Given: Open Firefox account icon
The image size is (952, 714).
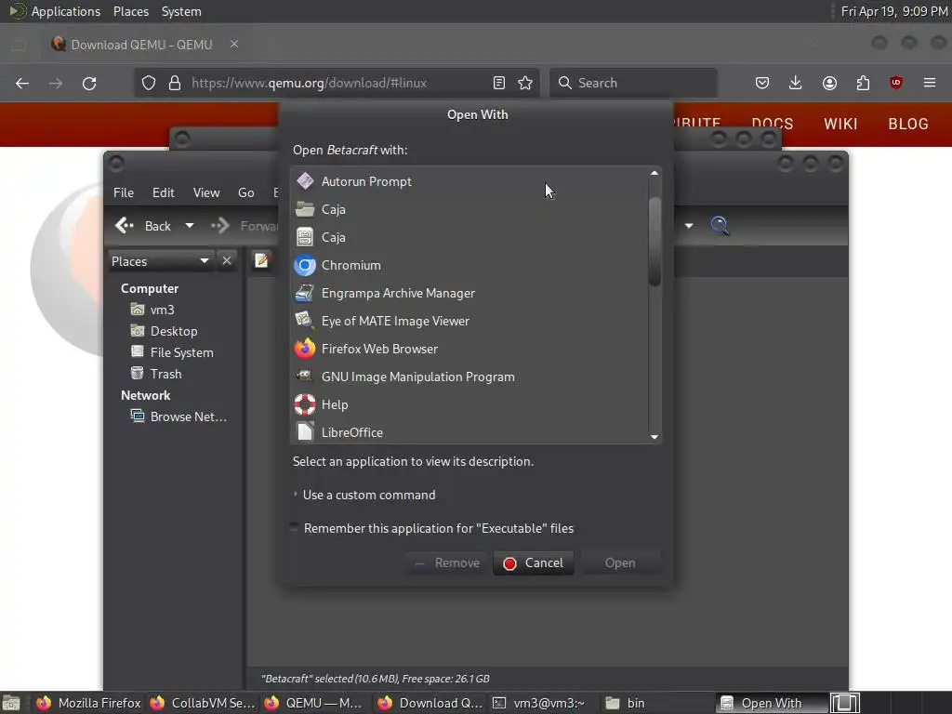Looking at the screenshot, I should click(829, 83).
